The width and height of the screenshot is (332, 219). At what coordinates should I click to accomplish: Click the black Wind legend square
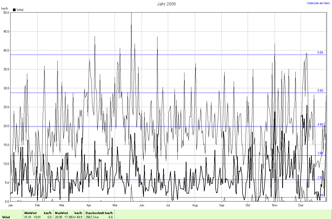pyautogui.click(x=14, y=10)
